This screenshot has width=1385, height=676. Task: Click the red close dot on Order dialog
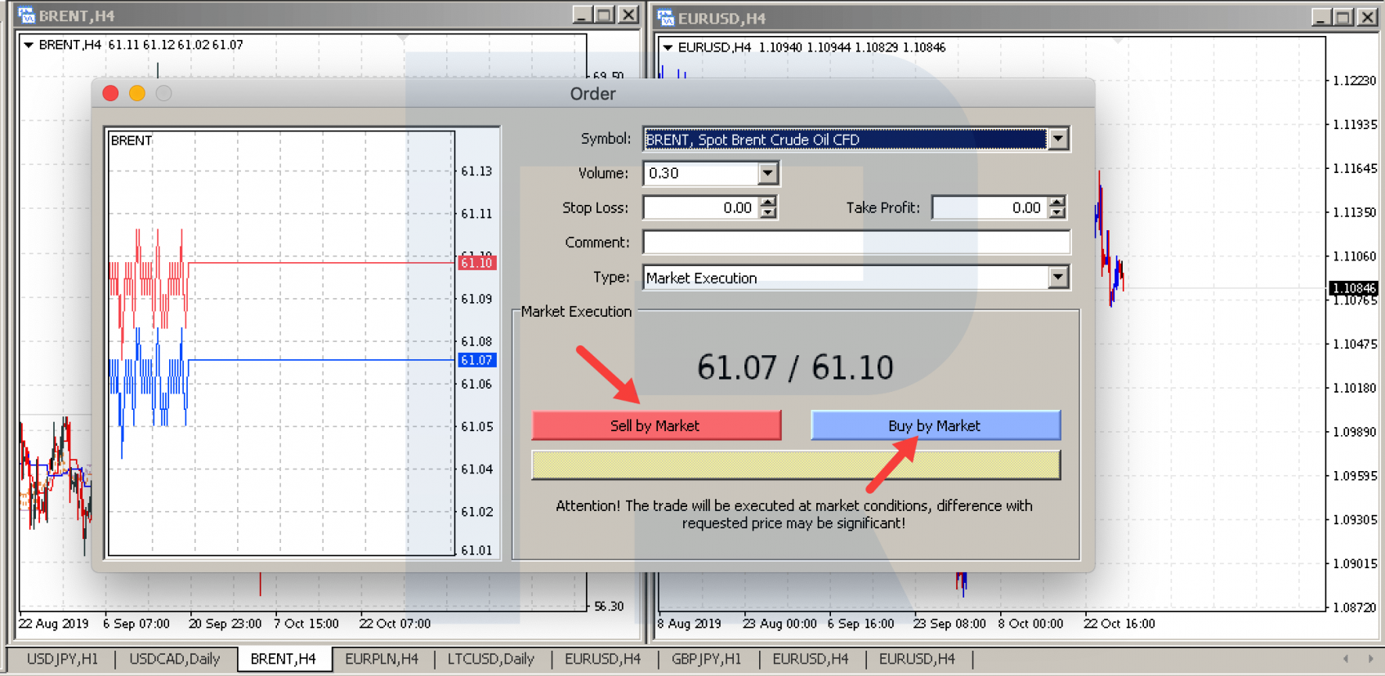click(111, 94)
